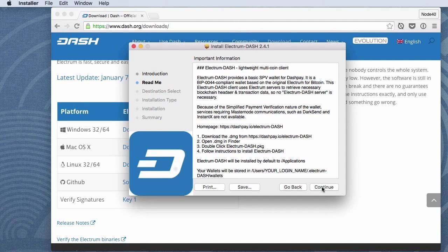Open the English language selector
The width and height of the screenshot is (448, 252).
pos(408,41)
